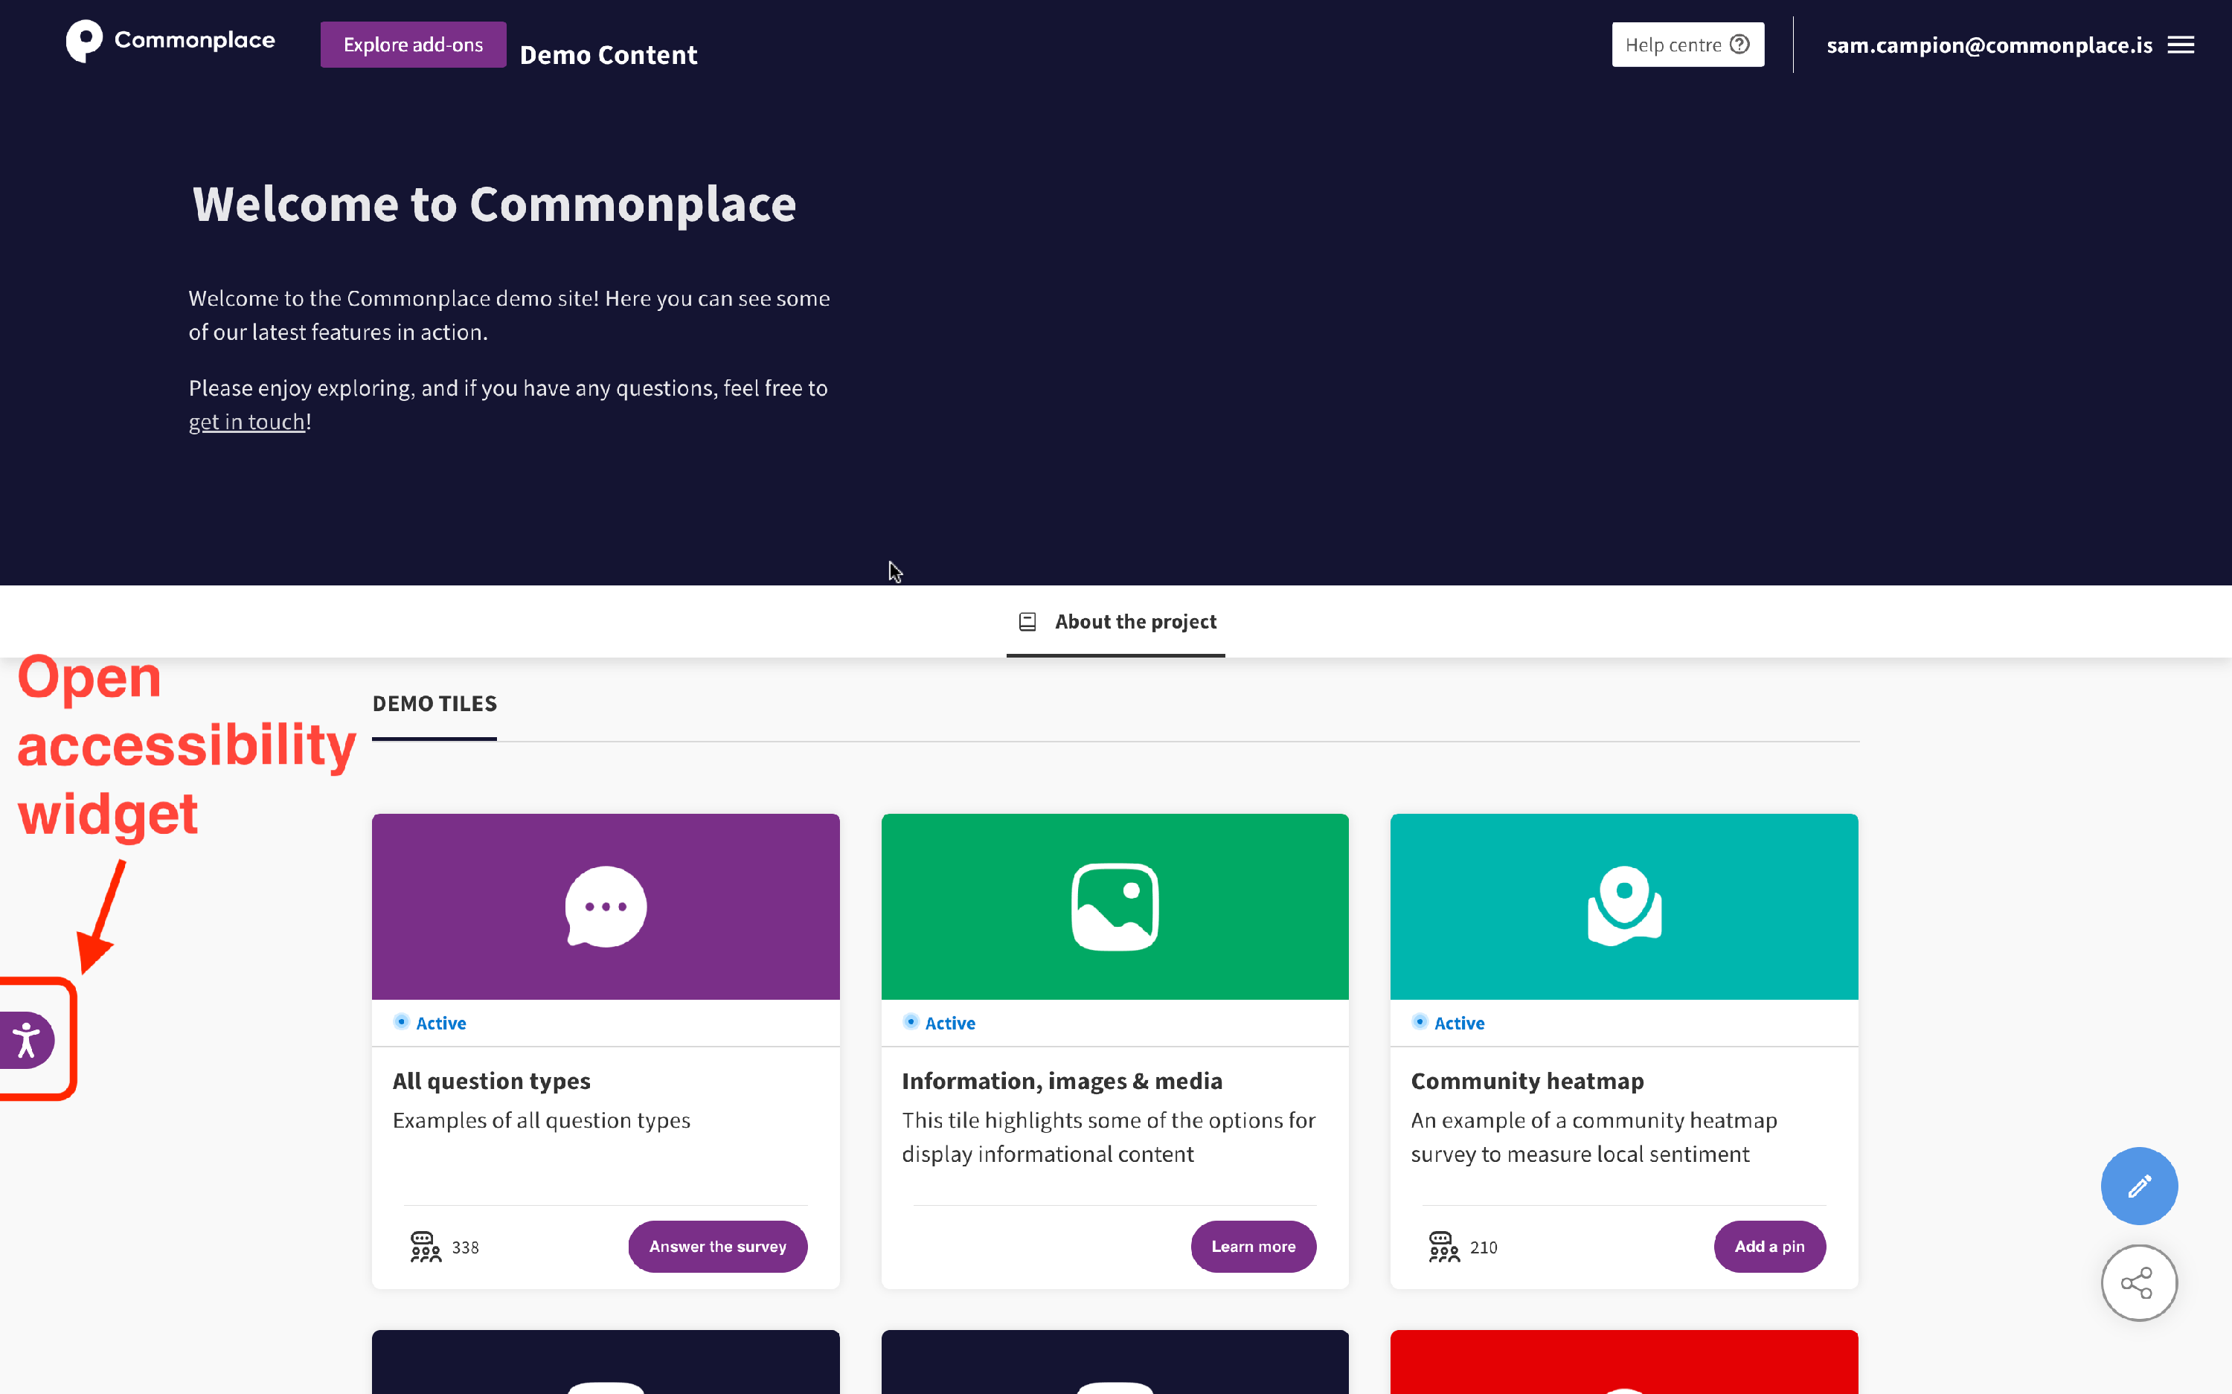Open the accessibility widget
The height and width of the screenshot is (1394, 2232).
(26, 1039)
